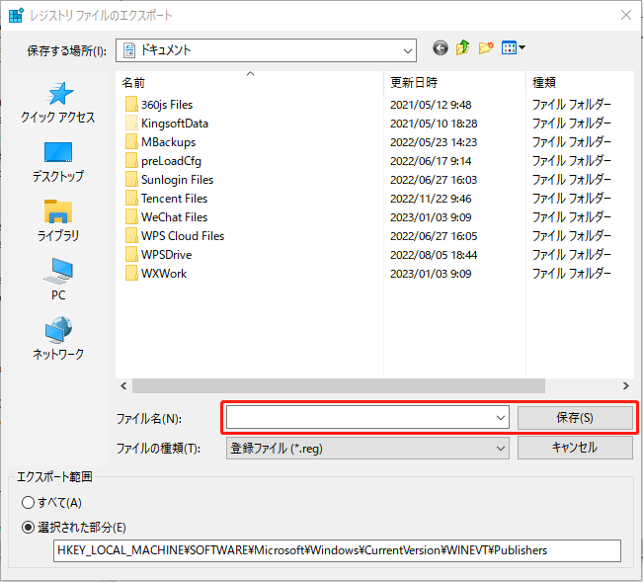The image size is (643, 582).
Task: Click the date 2022/08/05 18:44
Action: (434, 255)
